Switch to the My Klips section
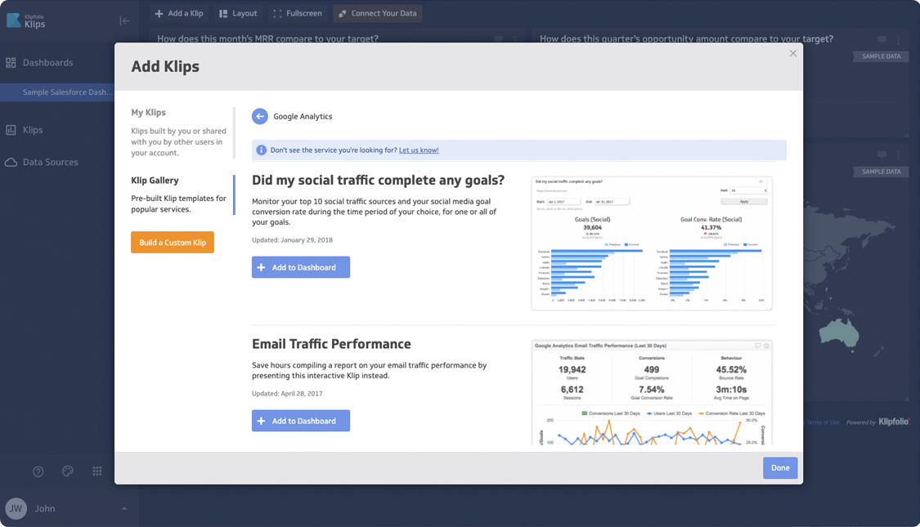Screen dimensions: 920x527 point(147,112)
